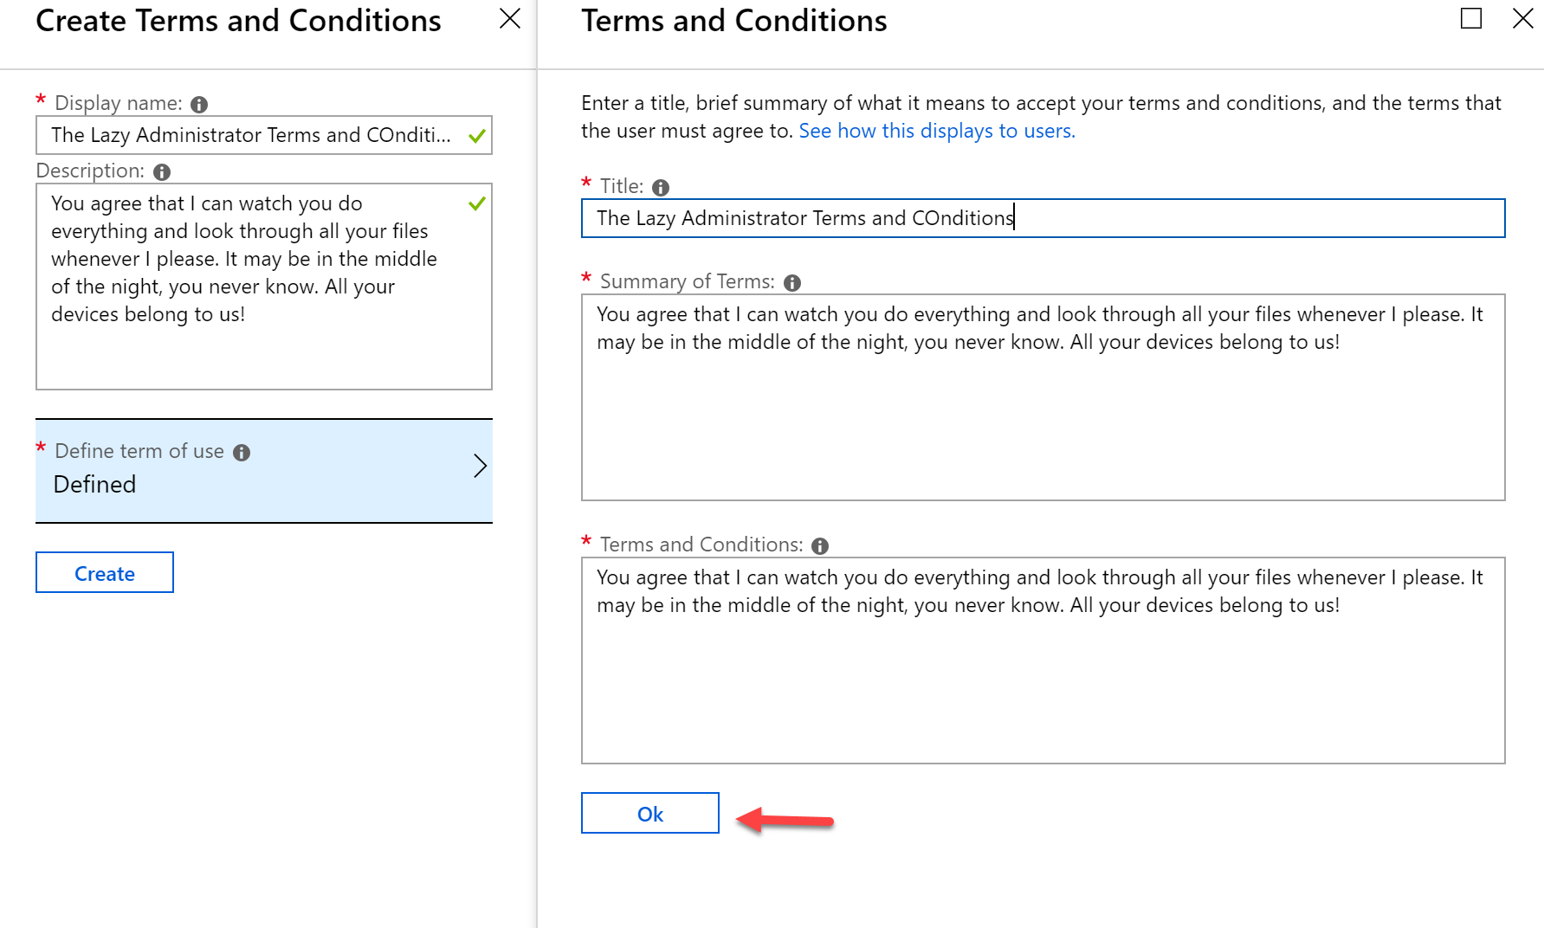Click info icon beside Title label
Image resolution: width=1544 pixels, height=928 pixels.
click(x=661, y=188)
